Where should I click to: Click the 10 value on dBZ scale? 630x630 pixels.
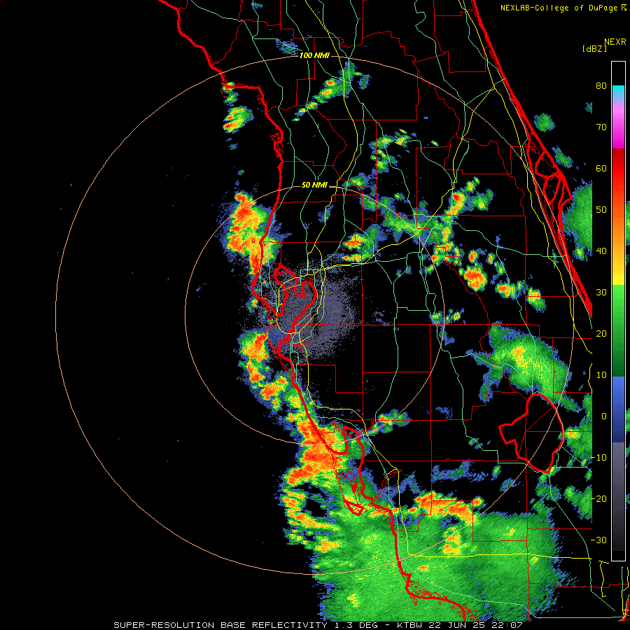click(x=601, y=375)
